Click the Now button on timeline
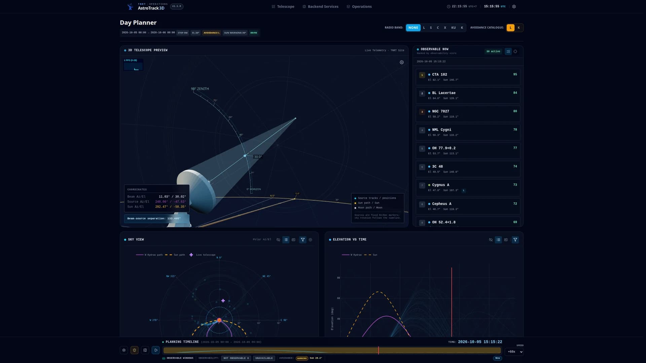646x363 pixels. coord(498,358)
